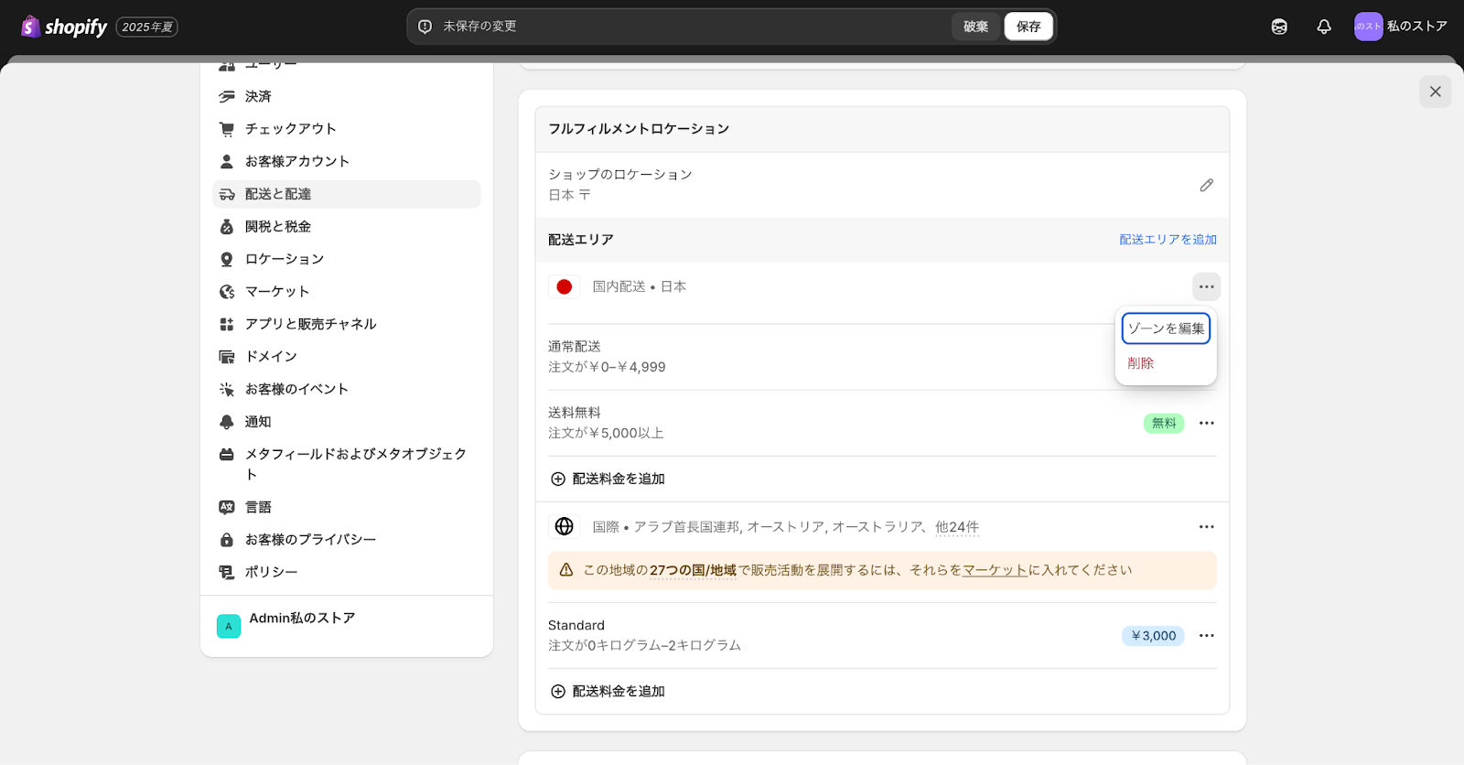Open チェックアウト settings
The width and height of the screenshot is (1464, 765).
[347, 129]
